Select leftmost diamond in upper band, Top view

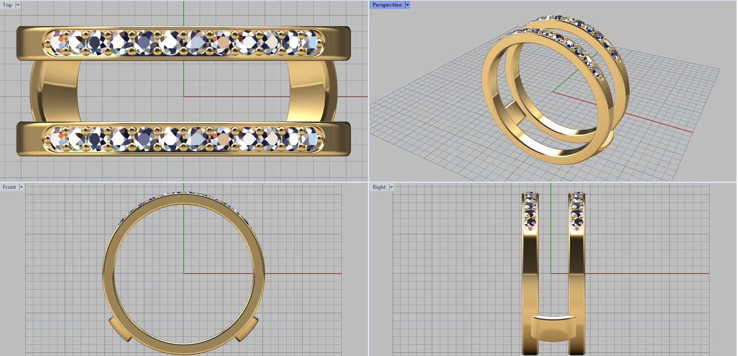[x=56, y=42]
